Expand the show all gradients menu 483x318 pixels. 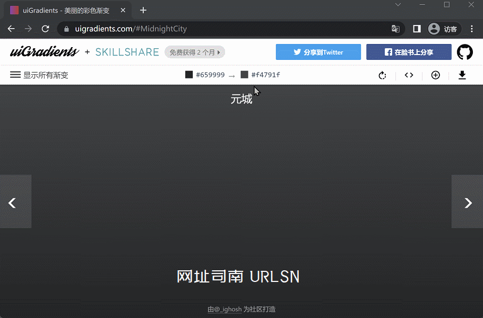(39, 75)
